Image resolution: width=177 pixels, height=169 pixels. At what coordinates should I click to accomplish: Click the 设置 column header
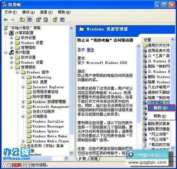click(x=156, y=40)
